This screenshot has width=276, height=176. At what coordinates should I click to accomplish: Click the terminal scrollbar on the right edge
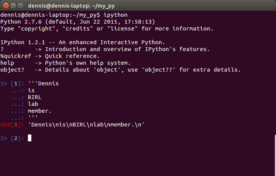pyautogui.click(x=275, y=155)
